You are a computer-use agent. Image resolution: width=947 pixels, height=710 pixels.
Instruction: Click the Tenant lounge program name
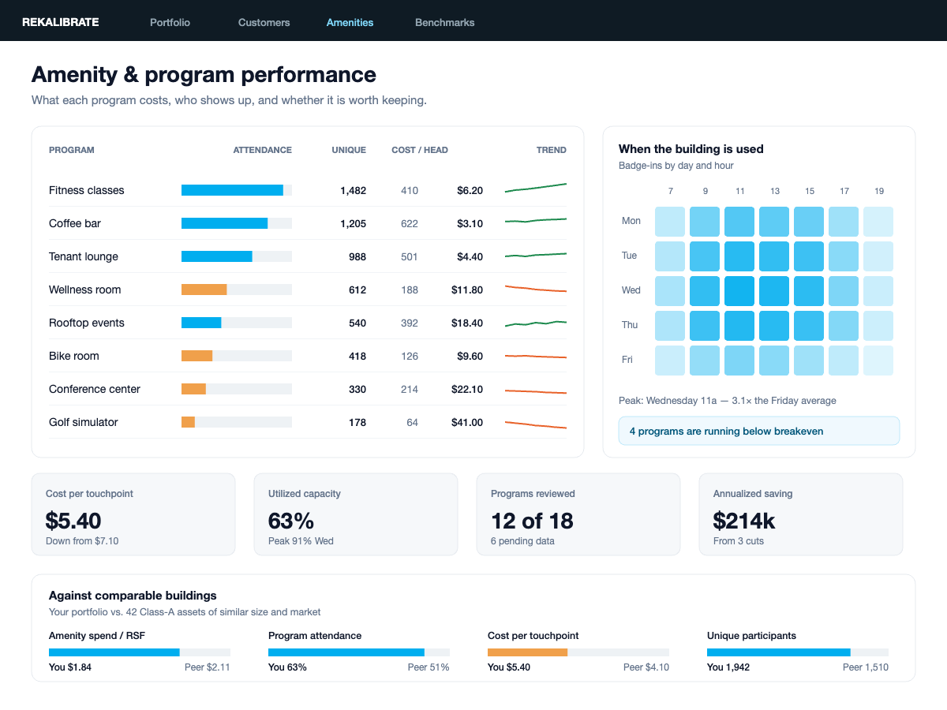pyautogui.click(x=83, y=256)
